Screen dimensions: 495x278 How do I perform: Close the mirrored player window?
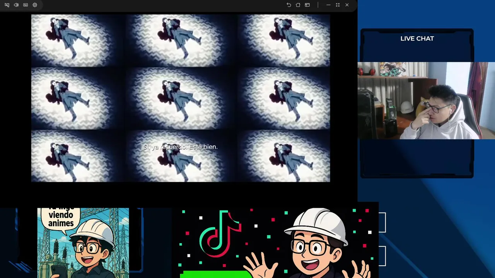coord(347,5)
